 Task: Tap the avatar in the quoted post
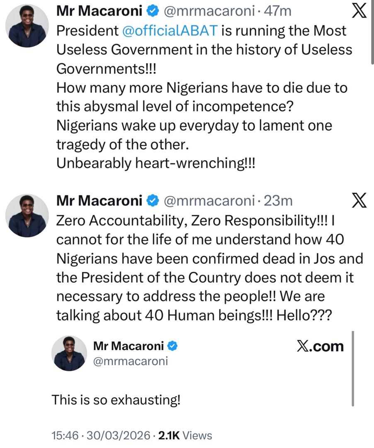(x=69, y=353)
